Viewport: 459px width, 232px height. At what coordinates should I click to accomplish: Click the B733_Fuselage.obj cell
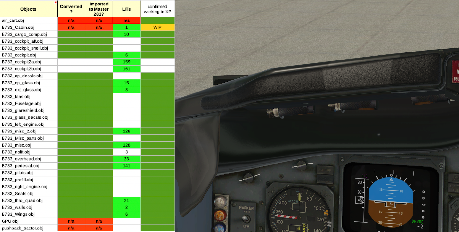[x=29, y=103]
